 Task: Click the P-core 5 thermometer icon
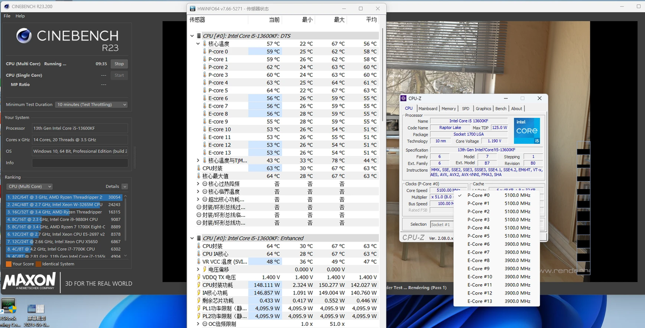pyautogui.click(x=205, y=90)
